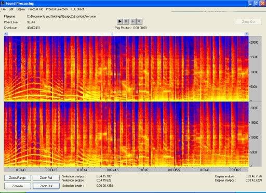Click the right scroll arrow above spectrogram
This screenshot has width=266, height=193.
coord(246,34)
